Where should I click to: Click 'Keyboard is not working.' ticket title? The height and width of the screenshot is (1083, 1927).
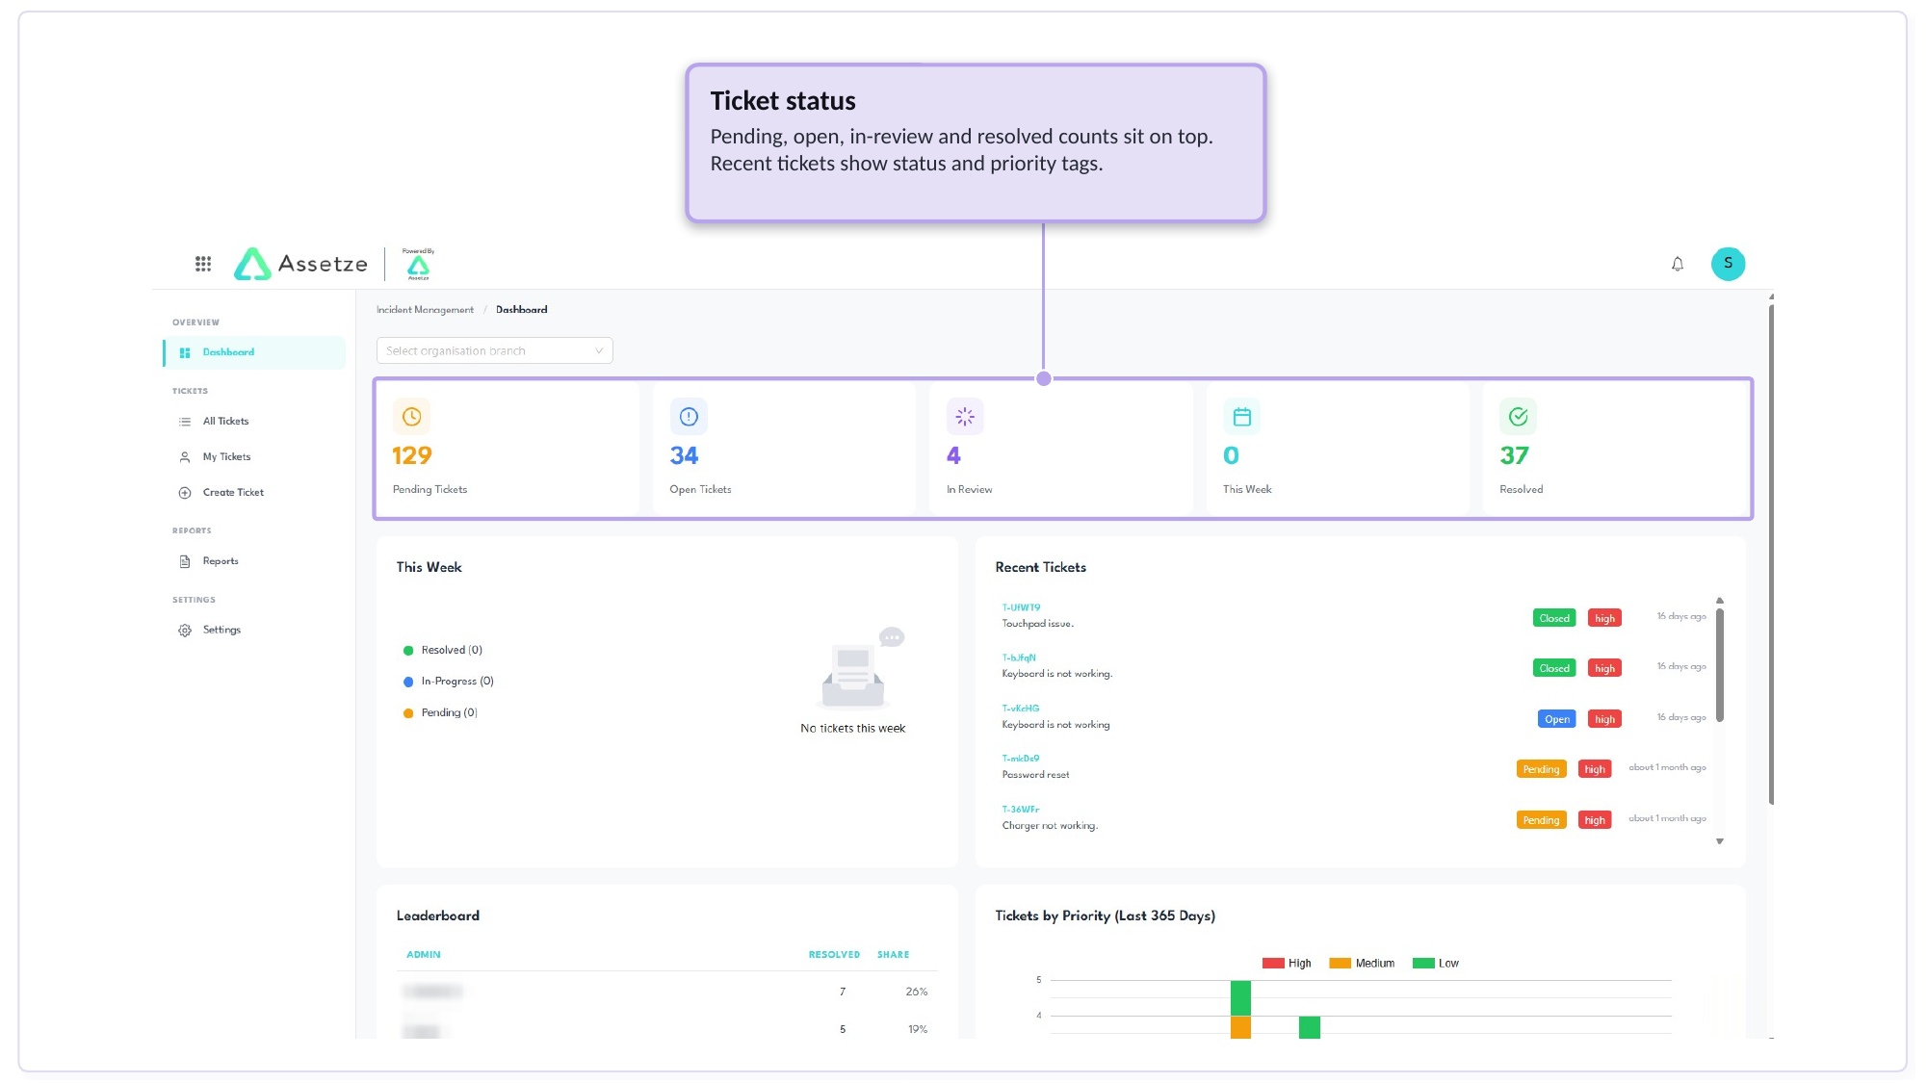[x=1056, y=674]
